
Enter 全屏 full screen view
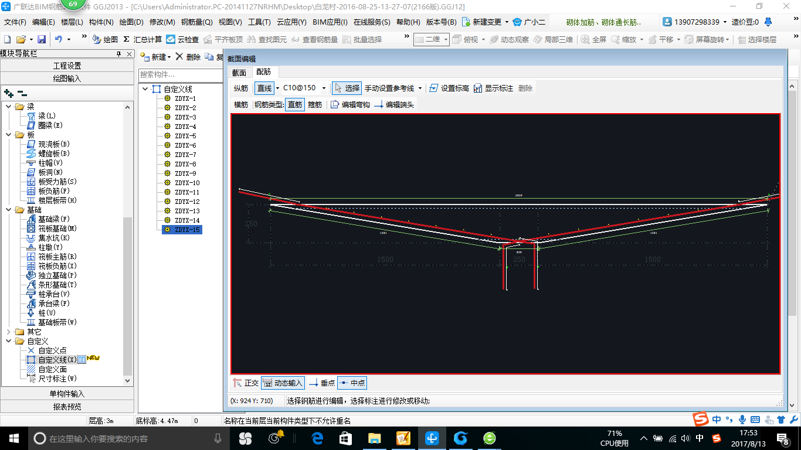[593, 39]
